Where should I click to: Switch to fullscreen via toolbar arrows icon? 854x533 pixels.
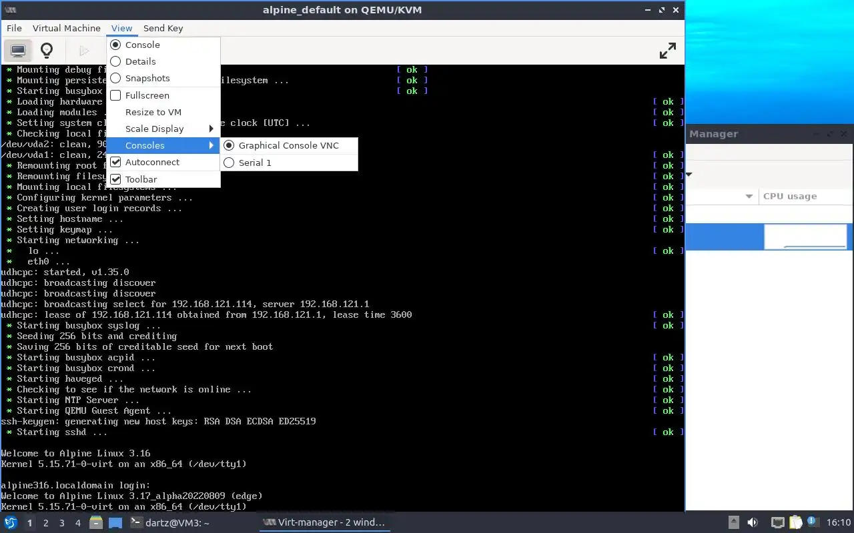pos(667,51)
